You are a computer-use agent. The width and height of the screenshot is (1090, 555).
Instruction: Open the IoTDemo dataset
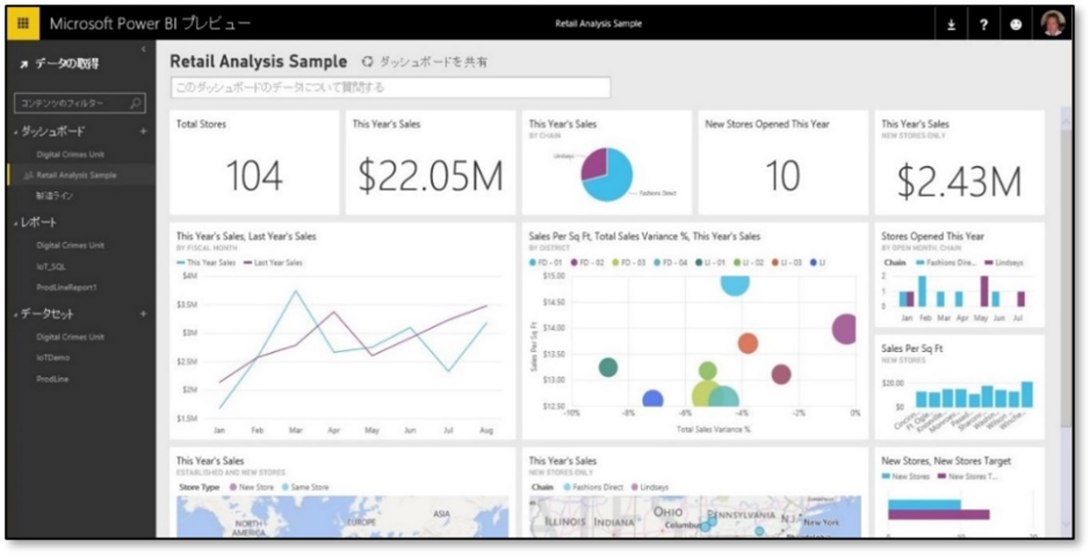point(53,357)
